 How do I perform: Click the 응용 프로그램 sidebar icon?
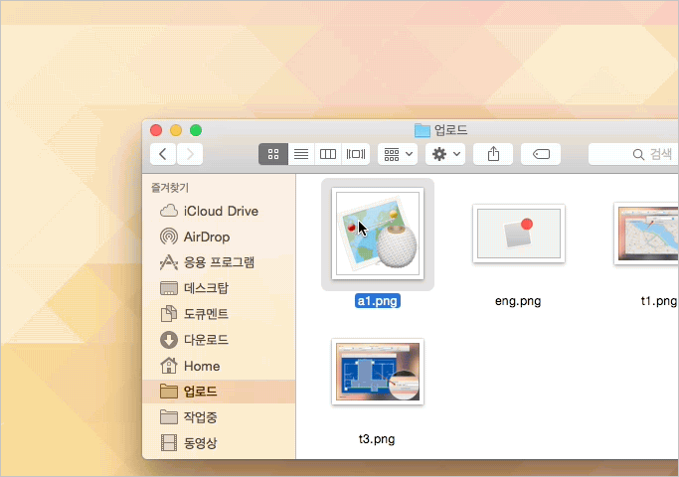coord(169,262)
